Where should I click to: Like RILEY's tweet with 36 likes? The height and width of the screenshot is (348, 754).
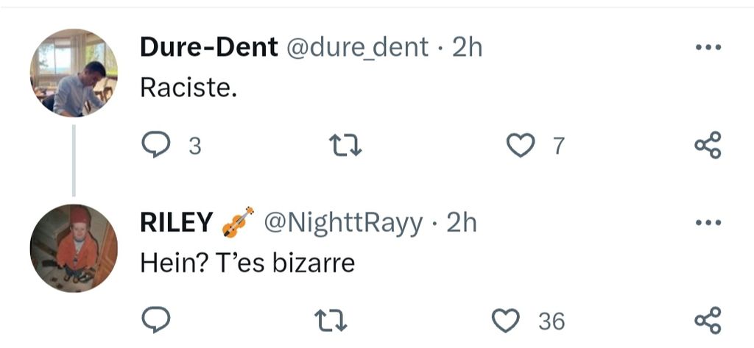coord(505,321)
